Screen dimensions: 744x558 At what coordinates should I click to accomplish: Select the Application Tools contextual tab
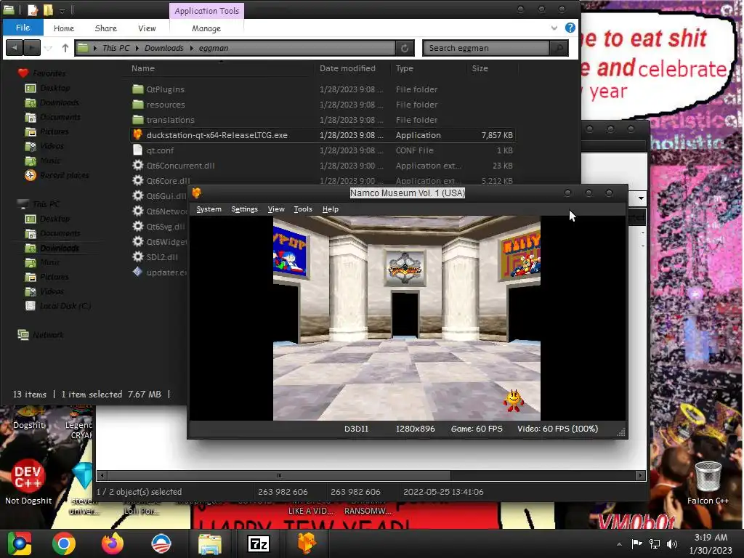tap(207, 11)
